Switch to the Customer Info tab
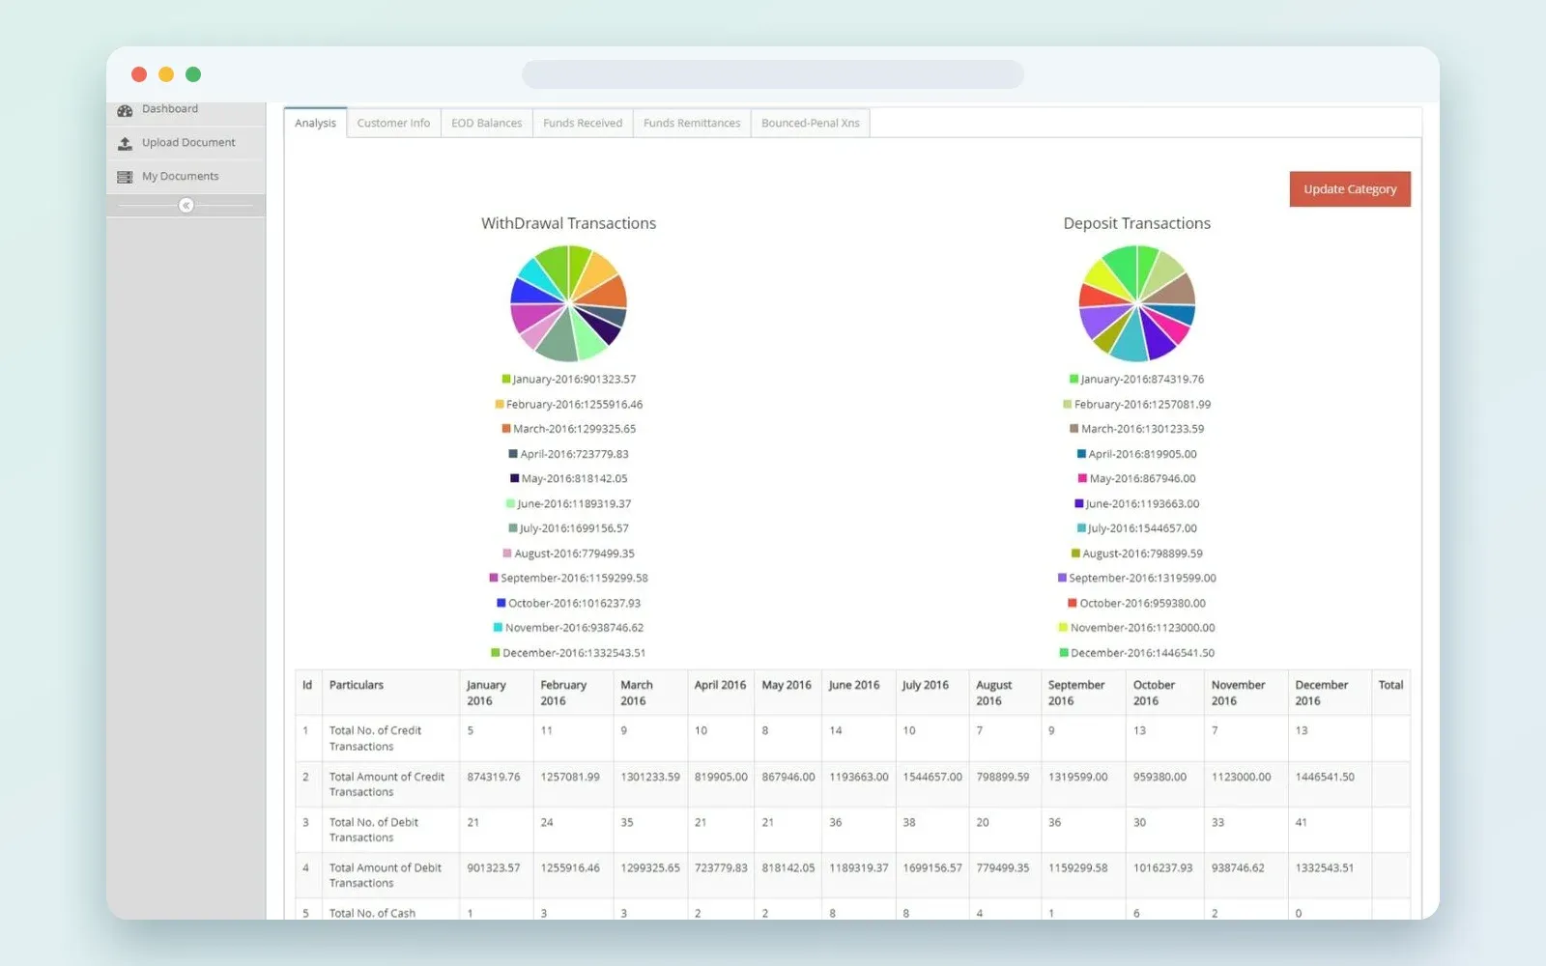Viewport: 1546px width, 966px height. [393, 123]
